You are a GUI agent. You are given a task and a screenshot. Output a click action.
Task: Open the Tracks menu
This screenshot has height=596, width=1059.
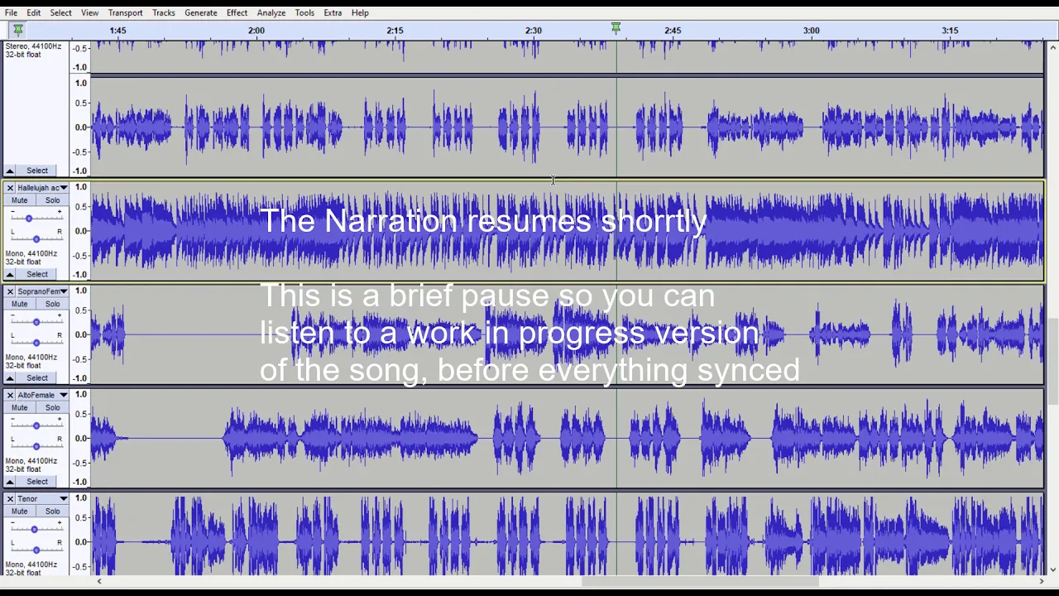click(163, 12)
